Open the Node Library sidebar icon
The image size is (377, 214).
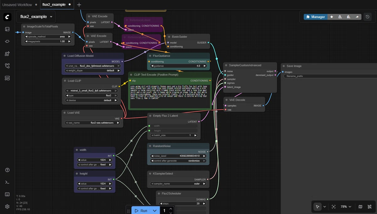pos(7,41)
